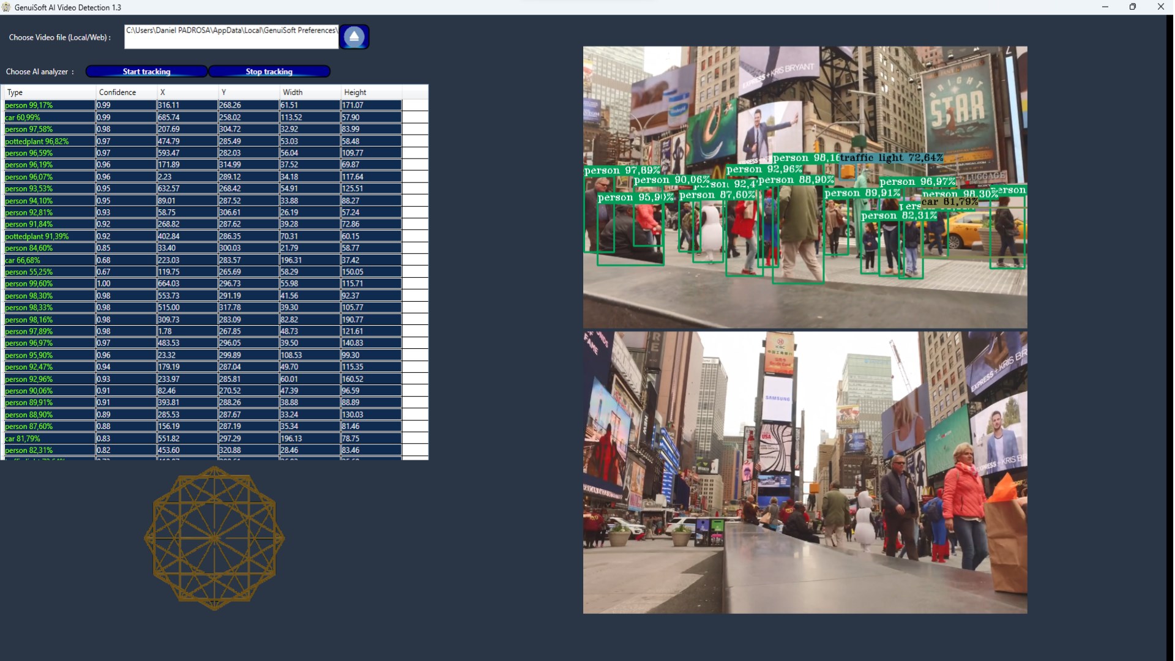Viewport: 1175px width, 661px height.
Task: Click the traffic light 72,64% detection label
Action: tap(891, 158)
